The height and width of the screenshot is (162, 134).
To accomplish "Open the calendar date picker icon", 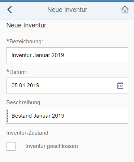I will coord(120,86).
